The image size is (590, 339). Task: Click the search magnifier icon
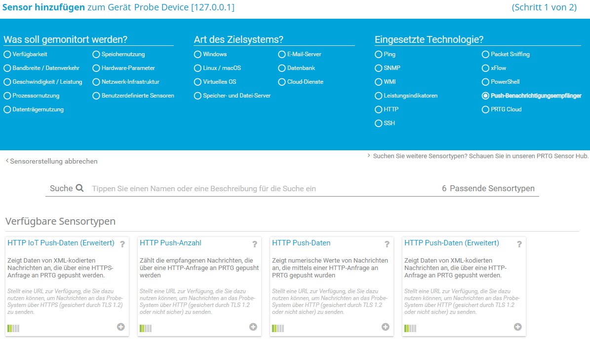79,188
